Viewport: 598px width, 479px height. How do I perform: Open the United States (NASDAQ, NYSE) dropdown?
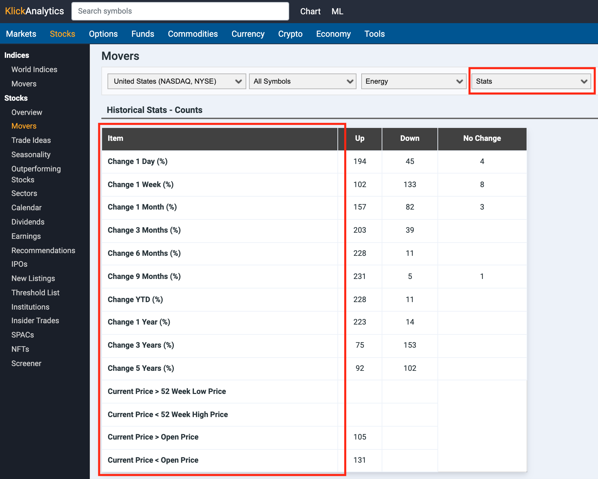pyautogui.click(x=177, y=81)
